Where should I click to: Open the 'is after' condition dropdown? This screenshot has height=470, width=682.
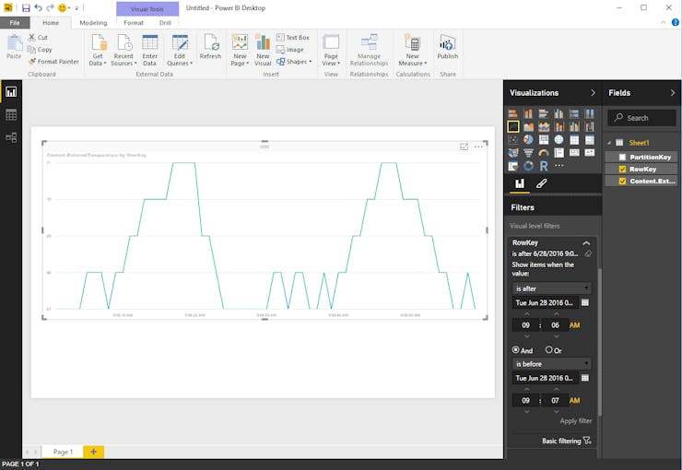coord(552,288)
